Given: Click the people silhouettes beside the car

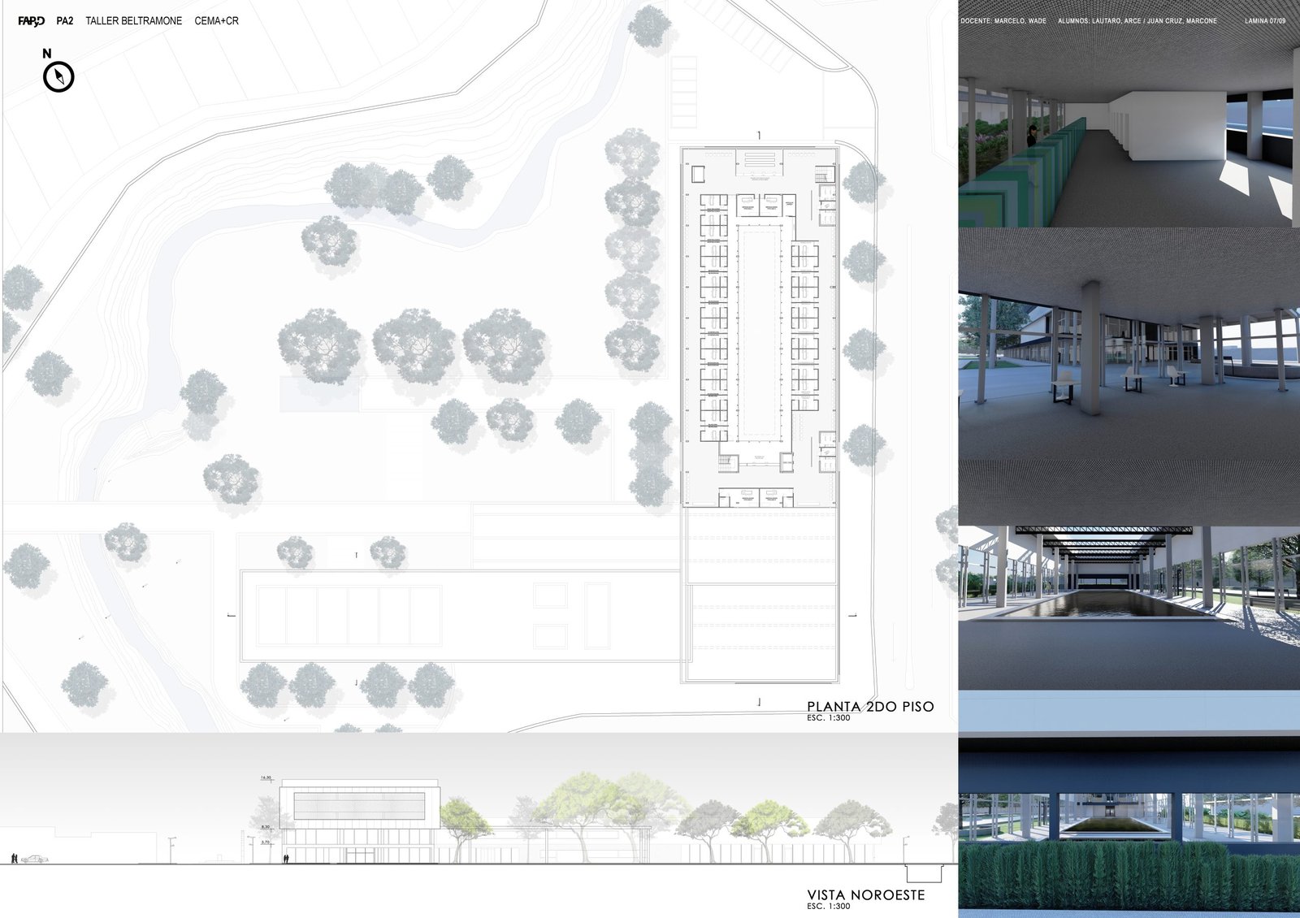Looking at the screenshot, I should pos(15,858).
